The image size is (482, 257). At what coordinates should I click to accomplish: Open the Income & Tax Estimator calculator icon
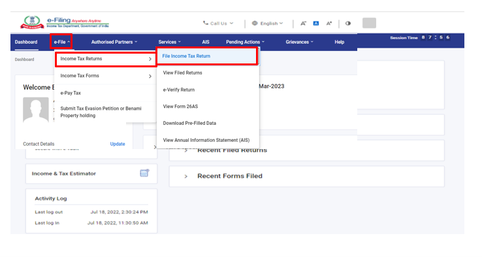click(144, 173)
